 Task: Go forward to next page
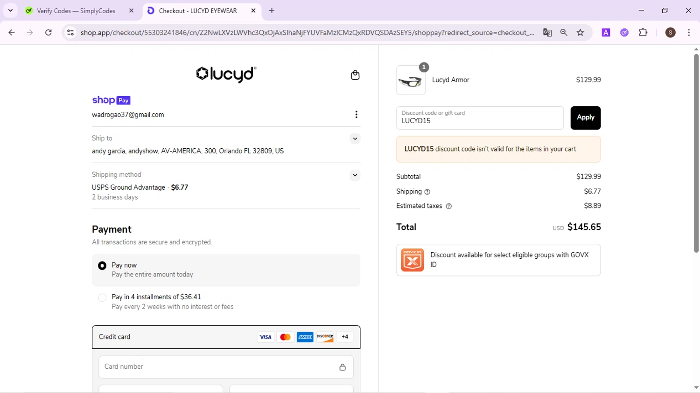[30, 33]
